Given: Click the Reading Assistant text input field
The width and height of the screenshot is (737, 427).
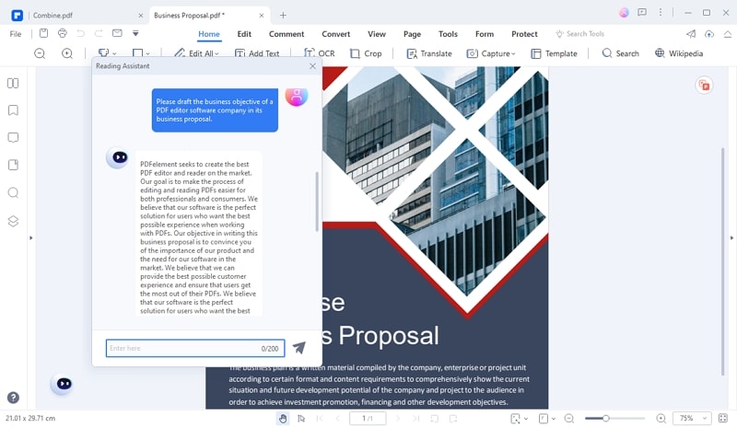Looking at the screenshot, I should point(195,348).
